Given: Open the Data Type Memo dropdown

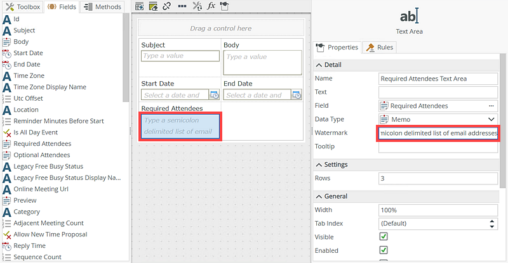Looking at the screenshot, I should (x=491, y=119).
